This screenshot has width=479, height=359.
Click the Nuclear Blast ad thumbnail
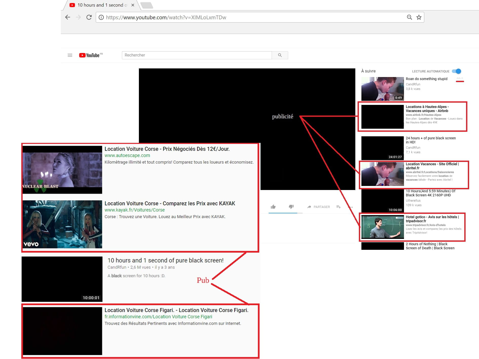point(62,170)
